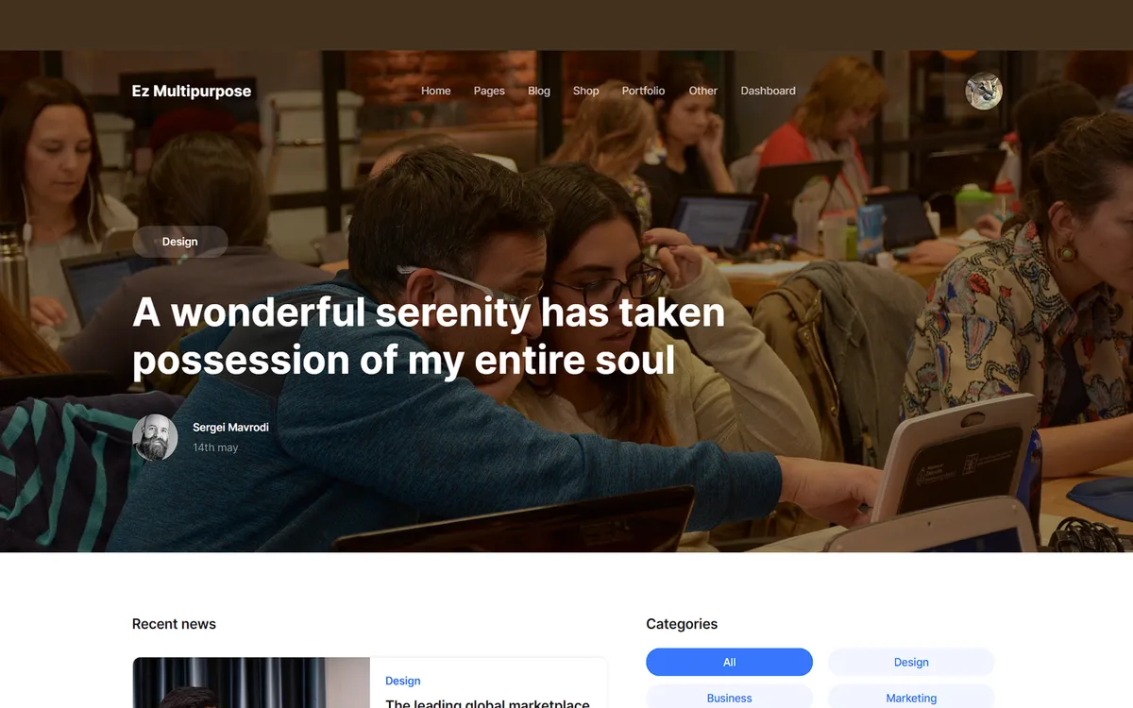
Task: Filter categories by Marketing
Action: click(x=911, y=698)
